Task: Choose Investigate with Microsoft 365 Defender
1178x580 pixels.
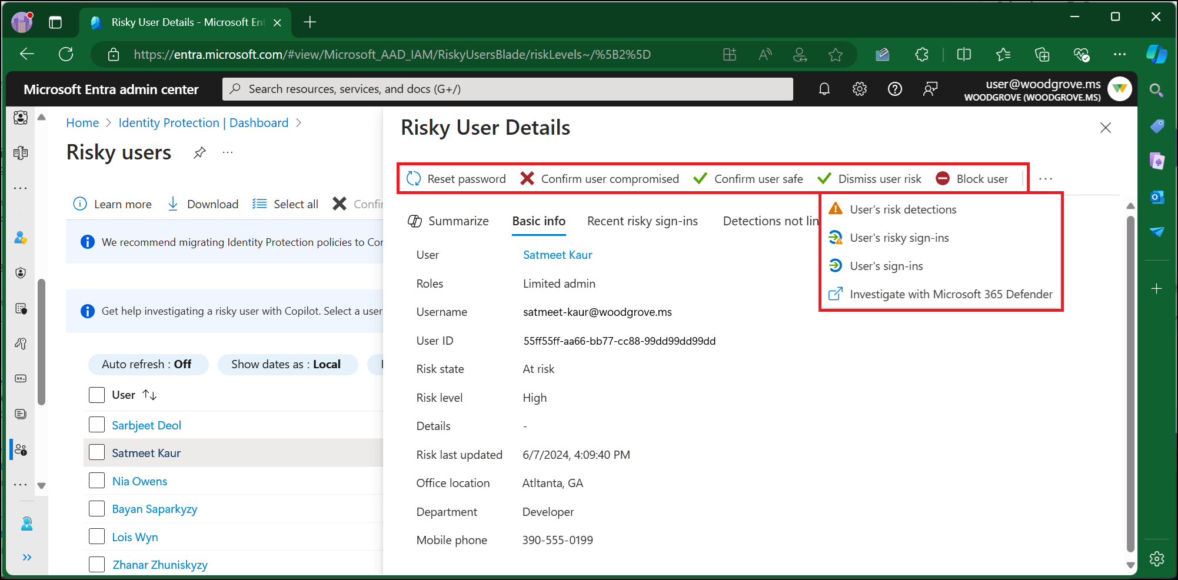Action: (941, 294)
